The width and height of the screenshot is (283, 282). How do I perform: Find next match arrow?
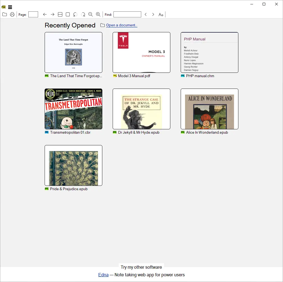(x=153, y=14)
